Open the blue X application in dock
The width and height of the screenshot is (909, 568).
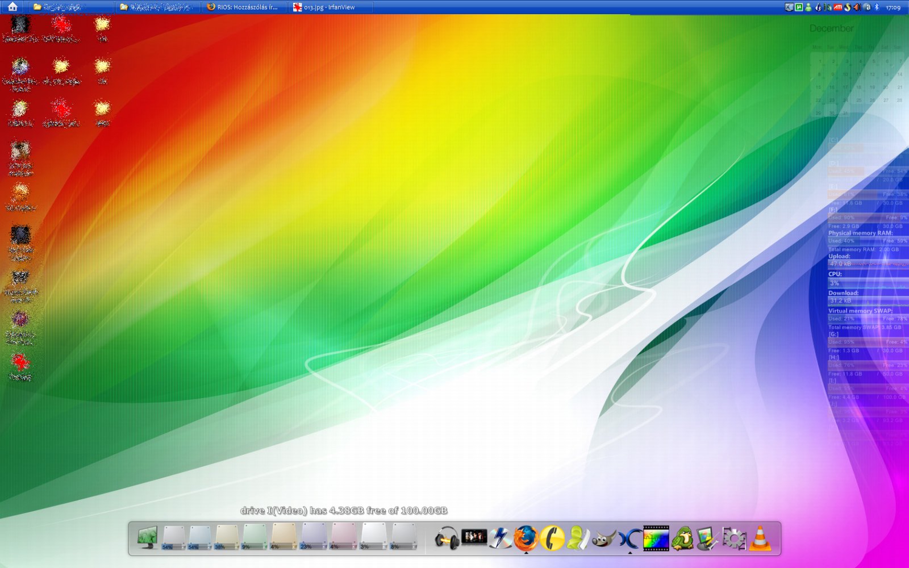pyautogui.click(x=629, y=538)
